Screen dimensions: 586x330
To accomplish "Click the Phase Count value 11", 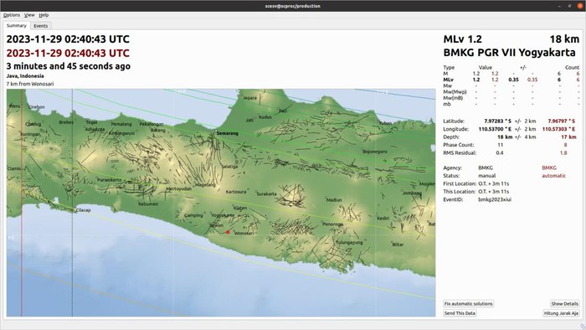I will coord(501,145).
